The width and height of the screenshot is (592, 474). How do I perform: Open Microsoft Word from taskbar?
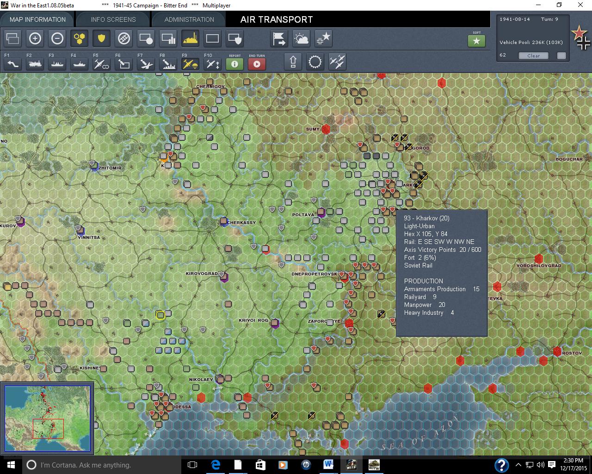(328, 465)
